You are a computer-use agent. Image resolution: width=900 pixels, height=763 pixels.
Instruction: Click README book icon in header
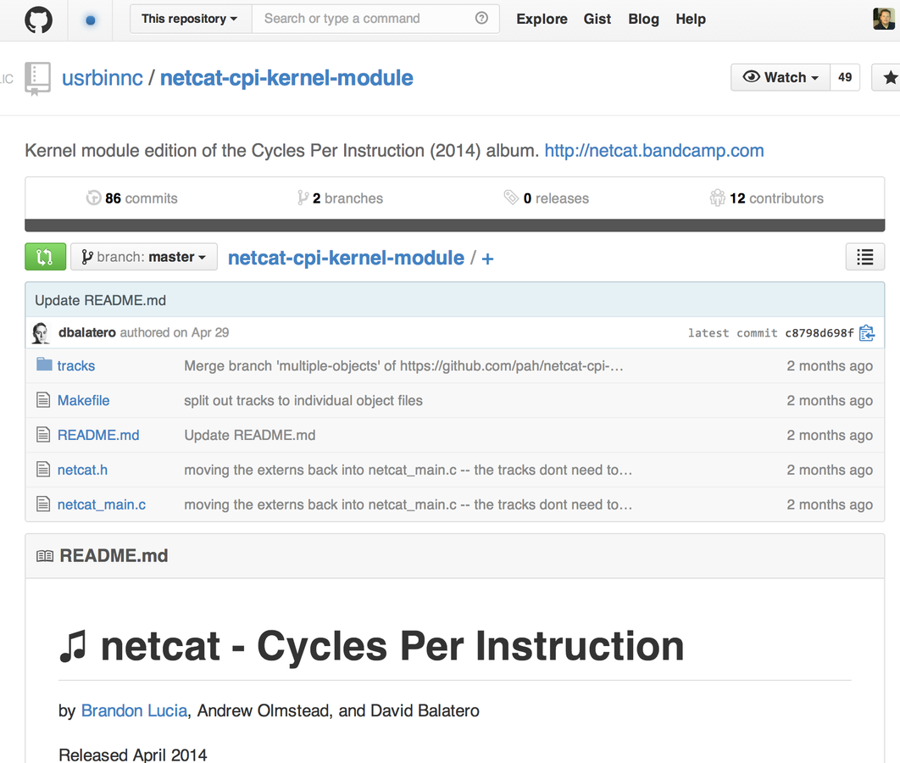(x=45, y=556)
